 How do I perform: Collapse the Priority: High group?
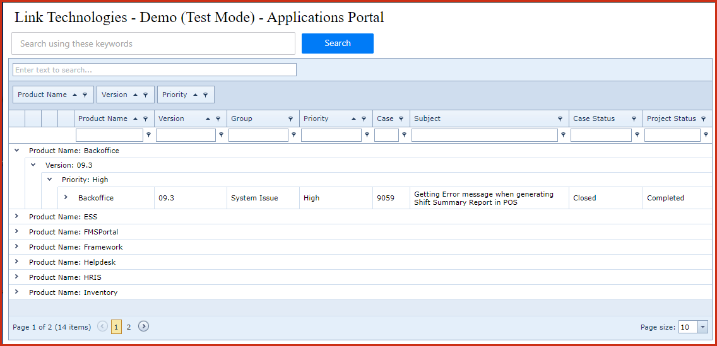point(49,180)
